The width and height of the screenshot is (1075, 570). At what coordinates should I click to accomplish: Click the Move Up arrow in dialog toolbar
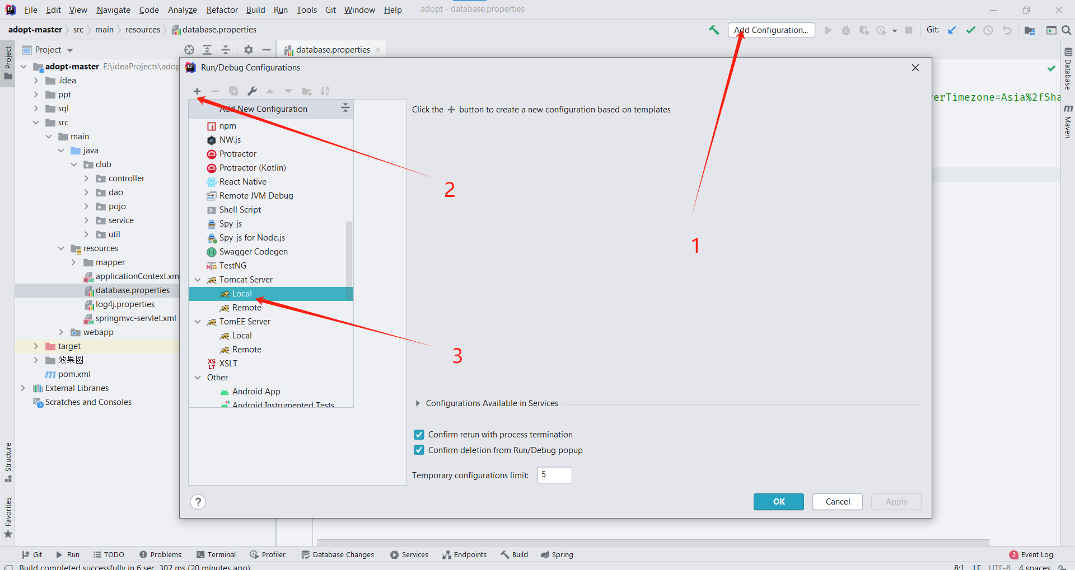pyautogui.click(x=270, y=91)
